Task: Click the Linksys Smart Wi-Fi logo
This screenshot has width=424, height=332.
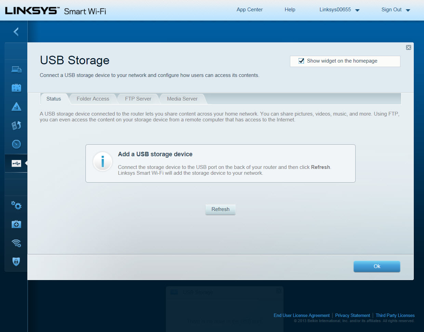Action: (55, 11)
